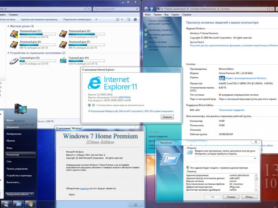Click the Завершение работы shutdown button
Screen dimensions: 278x208
pos(18,194)
